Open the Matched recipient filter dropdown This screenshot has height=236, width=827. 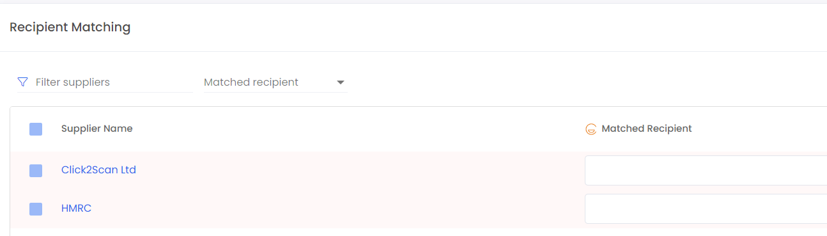[275, 83]
